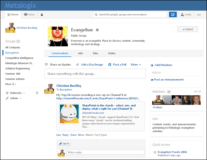Expand the Admin menu in sidebar
207x160 pixels.
tap(13, 98)
